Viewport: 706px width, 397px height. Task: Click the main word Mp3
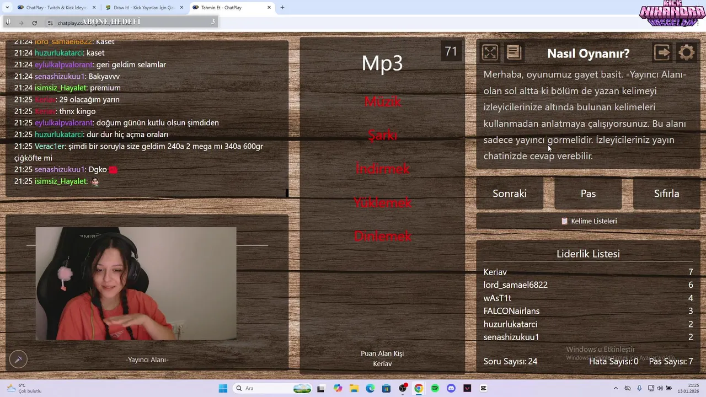pos(382,63)
